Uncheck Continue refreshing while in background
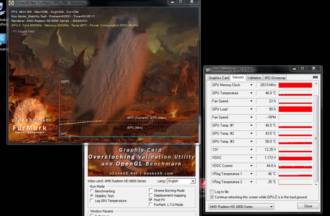This screenshot has height=216, width=330. [x=212, y=197]
